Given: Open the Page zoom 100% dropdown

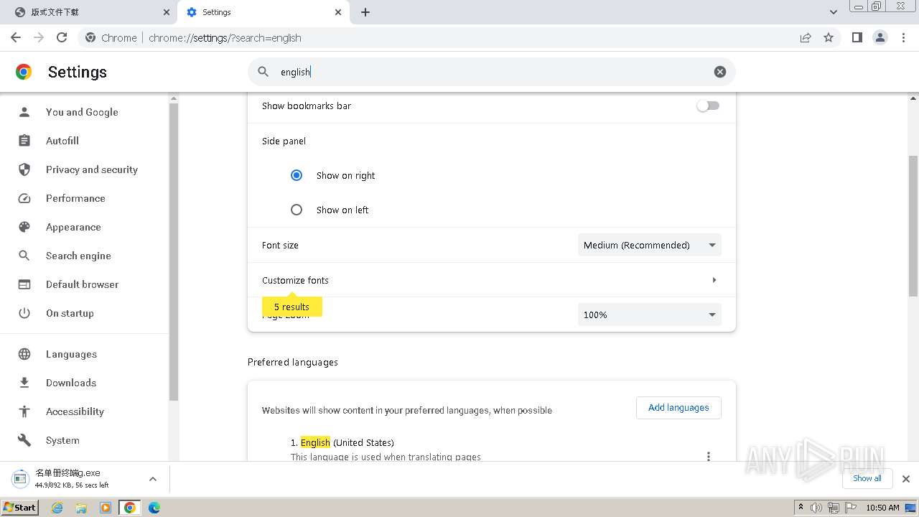Looking at the screenshot, I should (x=649, y=315).
